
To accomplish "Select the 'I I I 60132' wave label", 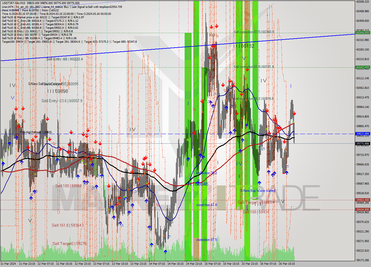I will 244,46.
